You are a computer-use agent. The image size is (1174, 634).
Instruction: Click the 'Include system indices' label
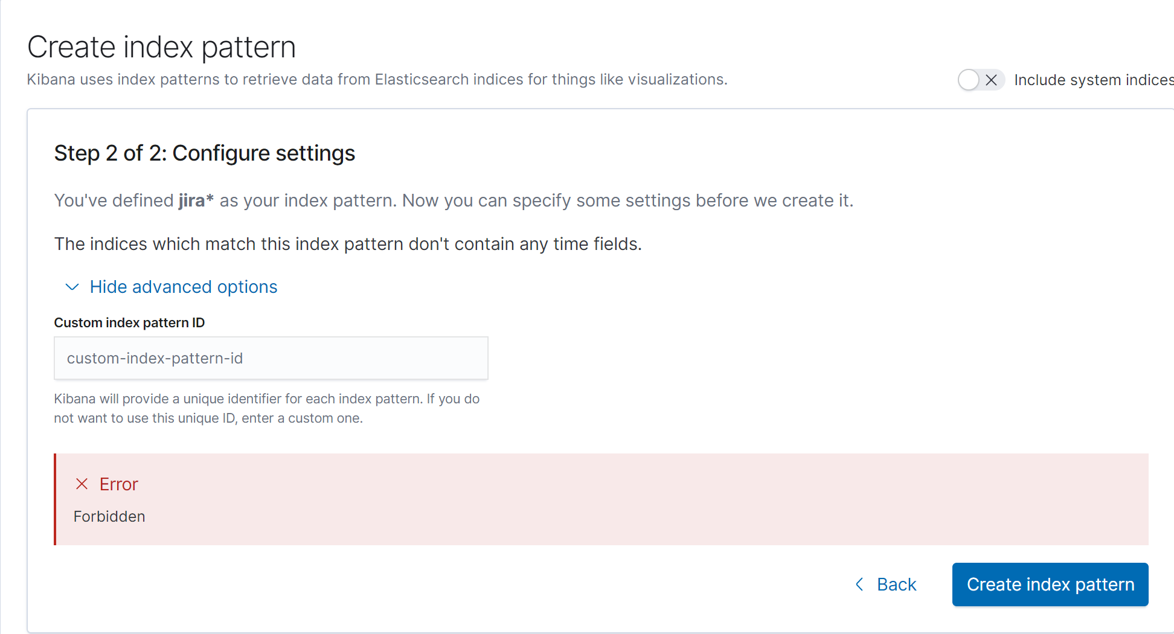point(1093,80)
